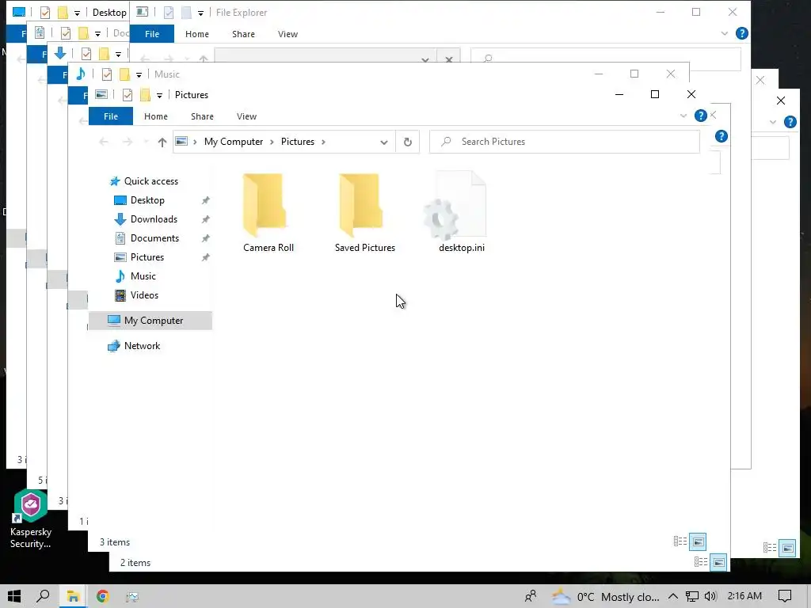The height and width of the screenshot is (608, 811).
Task: Open Documents in Quick access
Action: [x=154, y=238]
